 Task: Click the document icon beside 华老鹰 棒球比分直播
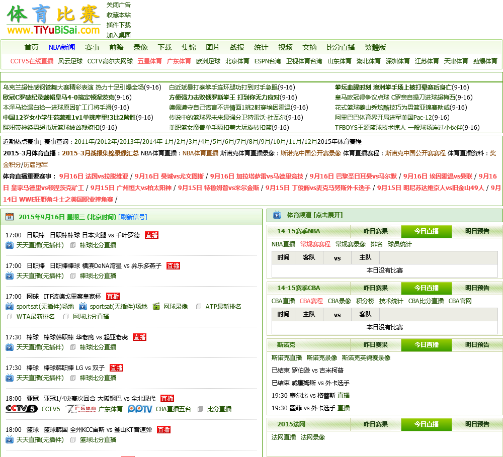tap(73, 347)
